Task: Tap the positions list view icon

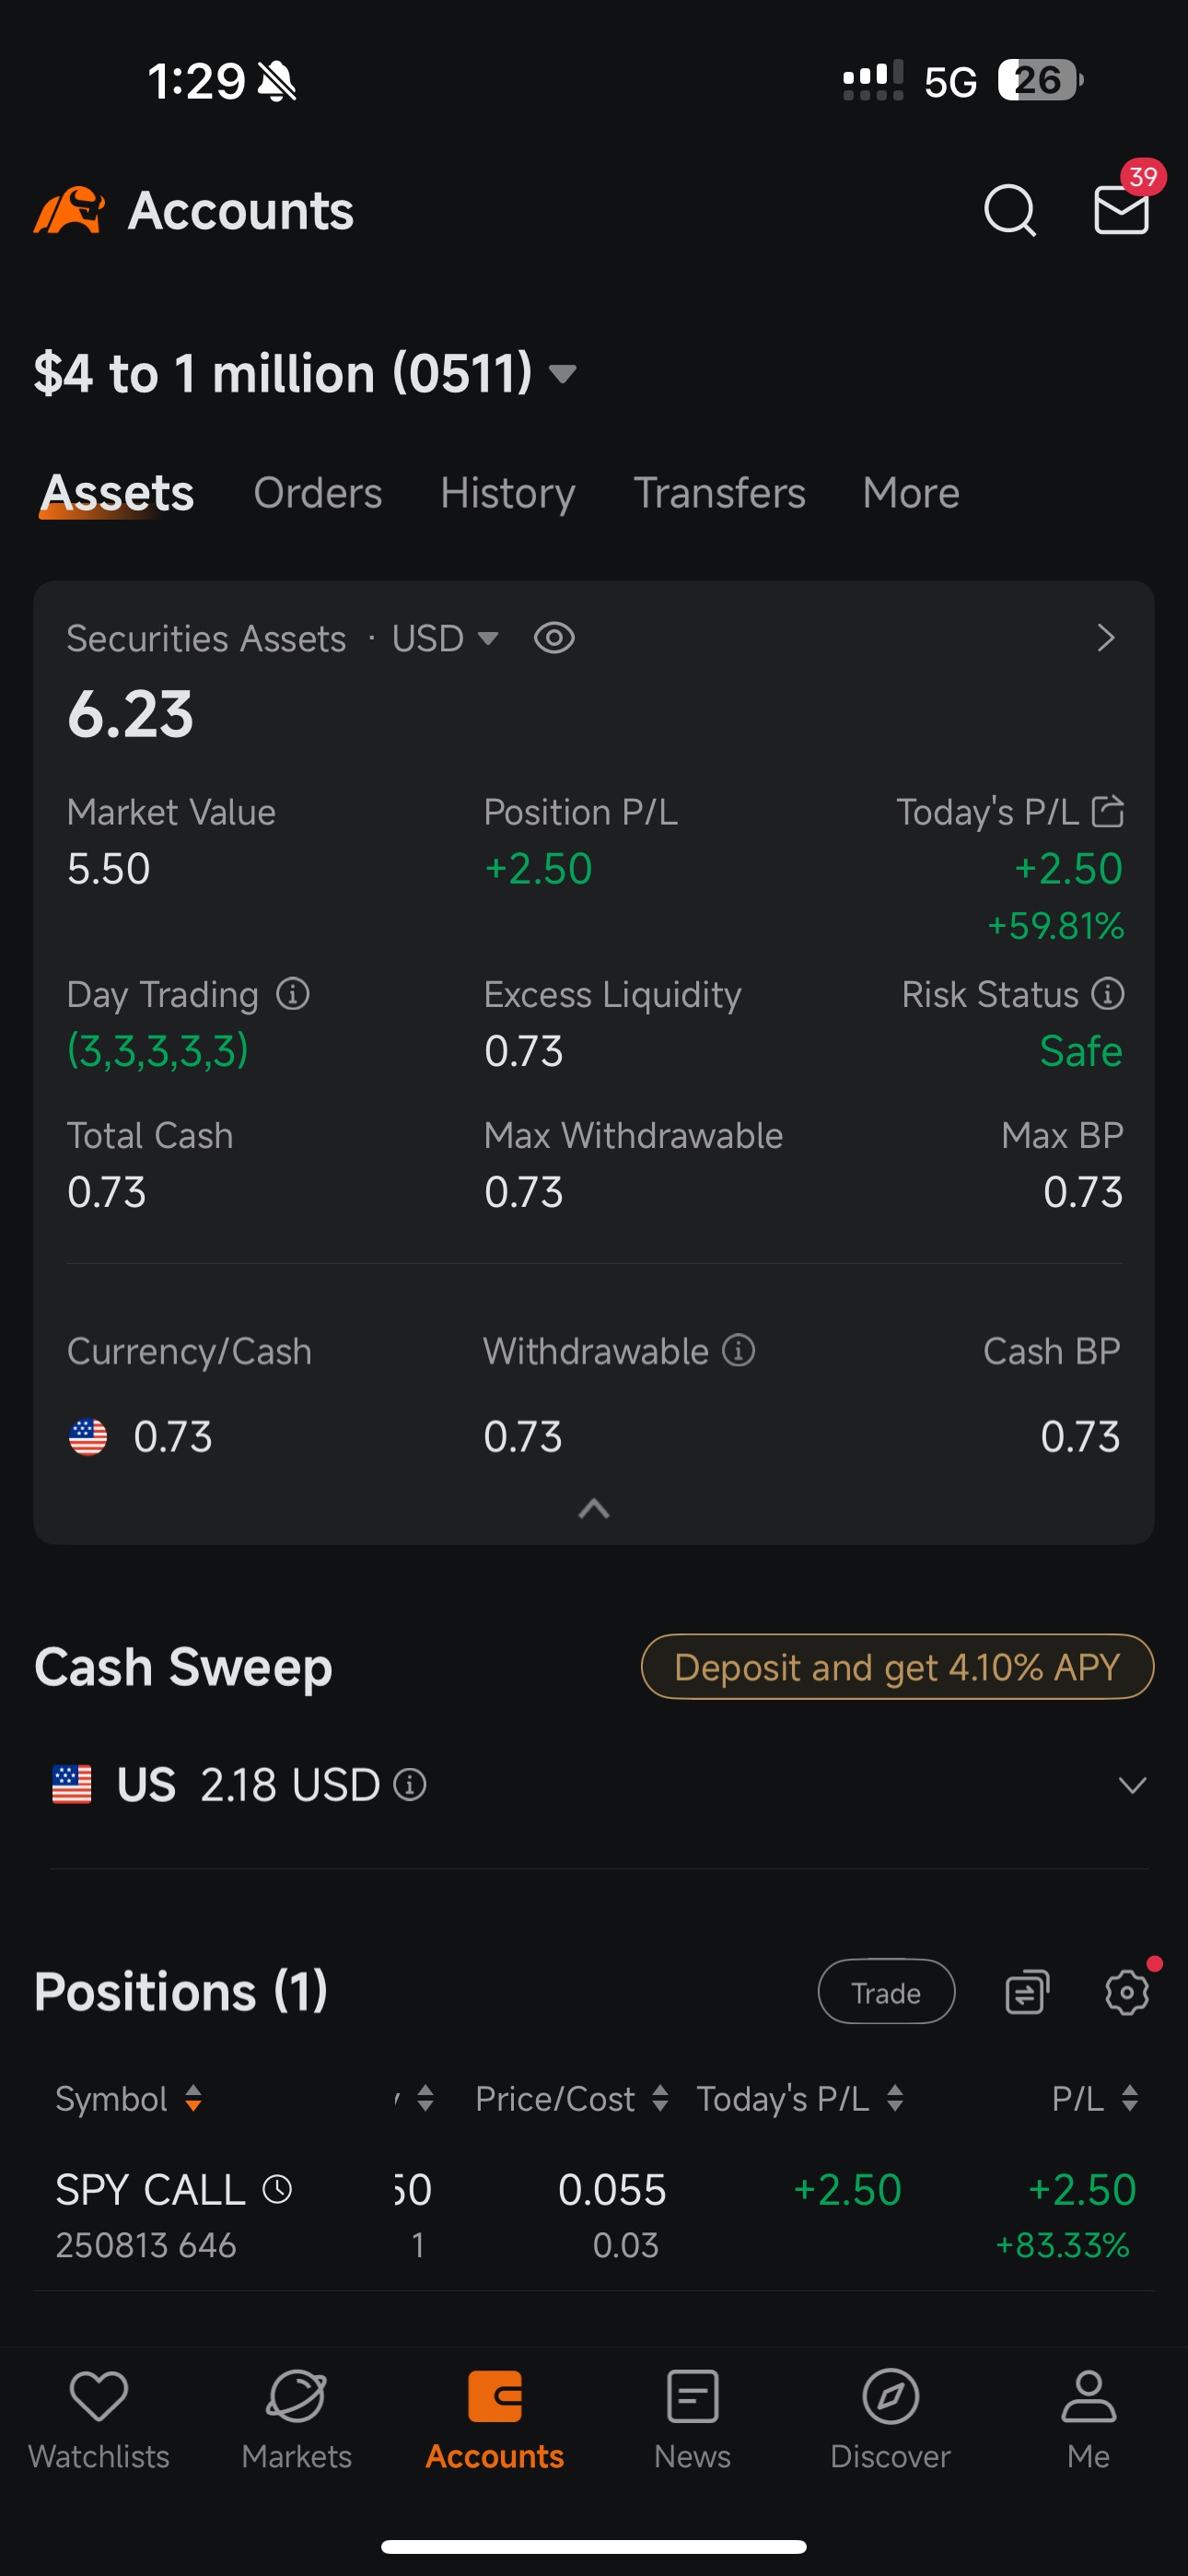Action: (1026, 1993)
